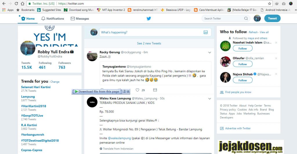Refresh Who to follow suggestions
297x154 pixels.
tap(253, 32)
